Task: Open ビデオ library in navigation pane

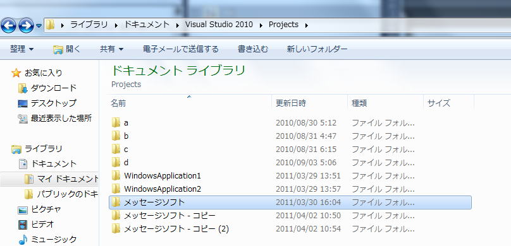Action: (42, 224)
